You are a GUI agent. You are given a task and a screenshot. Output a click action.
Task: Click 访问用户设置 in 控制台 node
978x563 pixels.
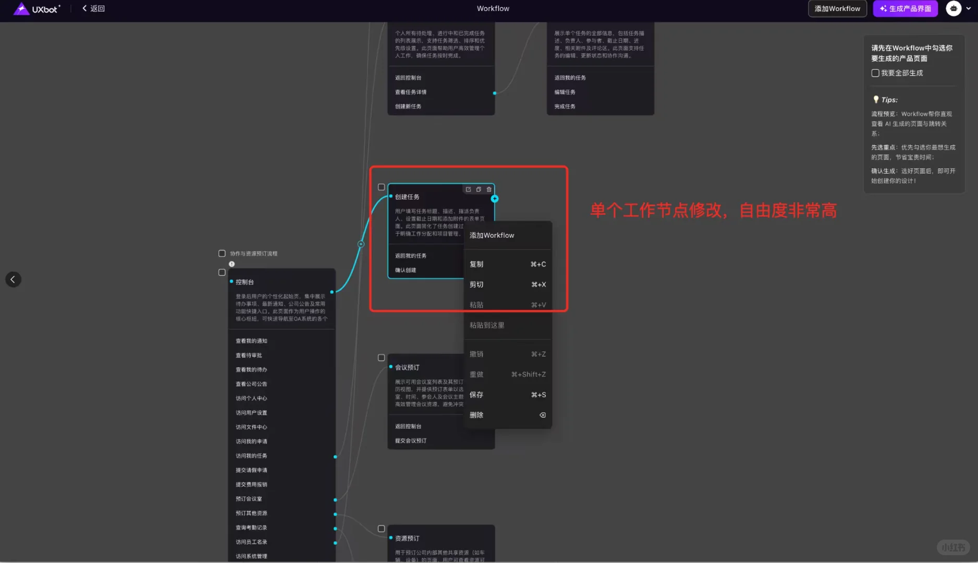(x=251, y=413)
